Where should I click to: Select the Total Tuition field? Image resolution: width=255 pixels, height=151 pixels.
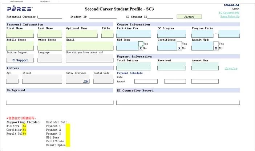(133, 66)
